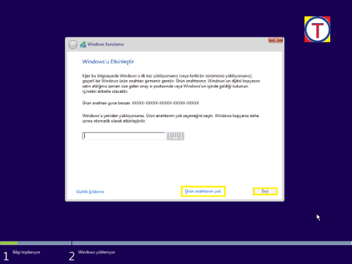Click the step number 2

click(x=72, y=256)
